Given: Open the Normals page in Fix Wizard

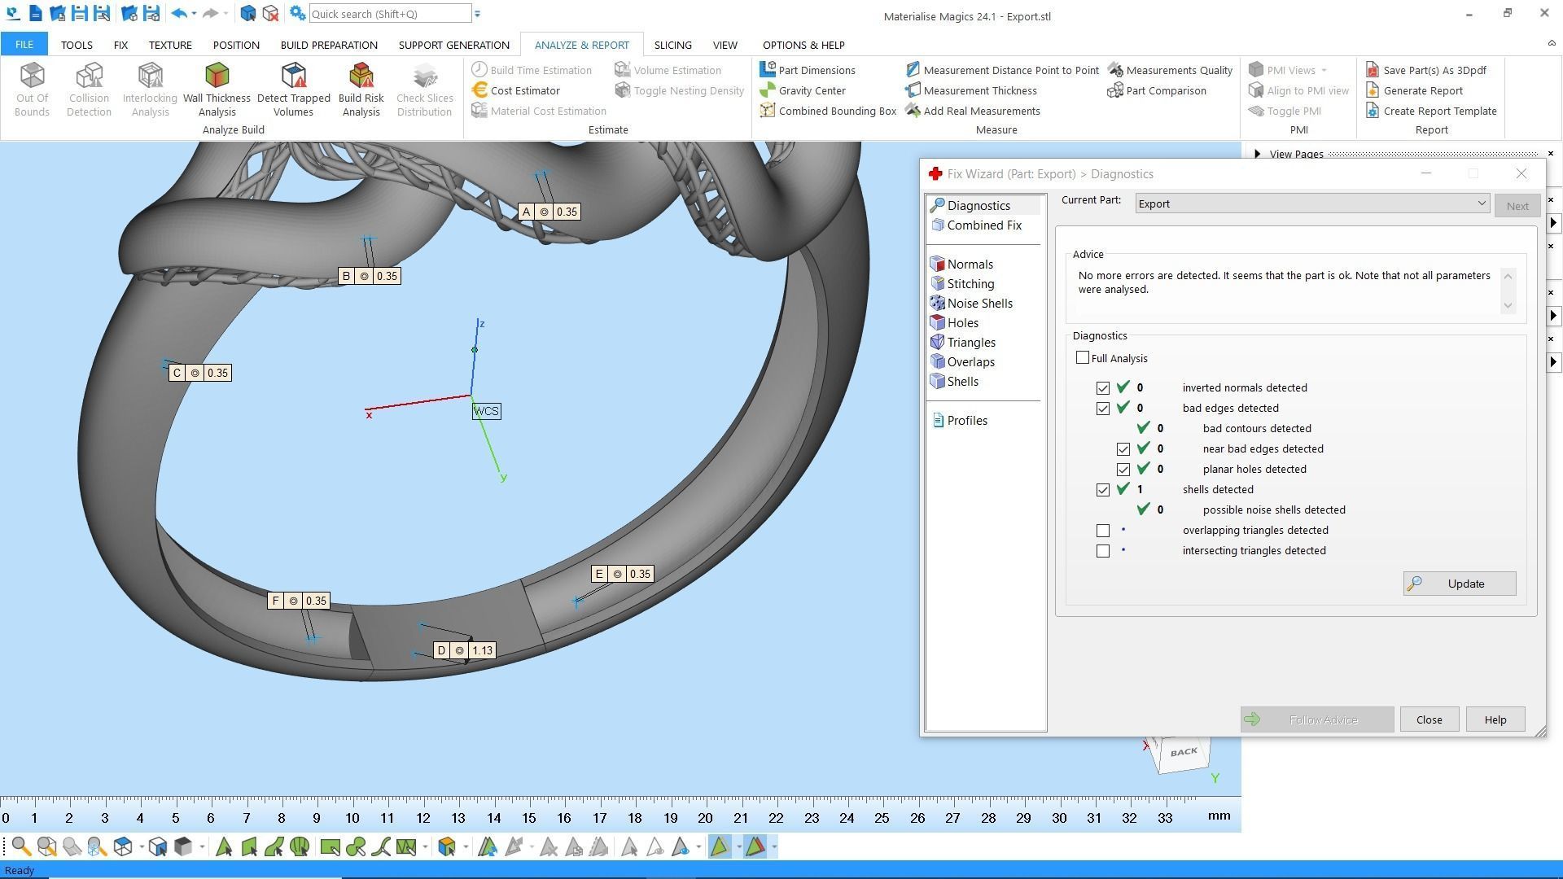Looking at the screenshot, I should point(961,265).
